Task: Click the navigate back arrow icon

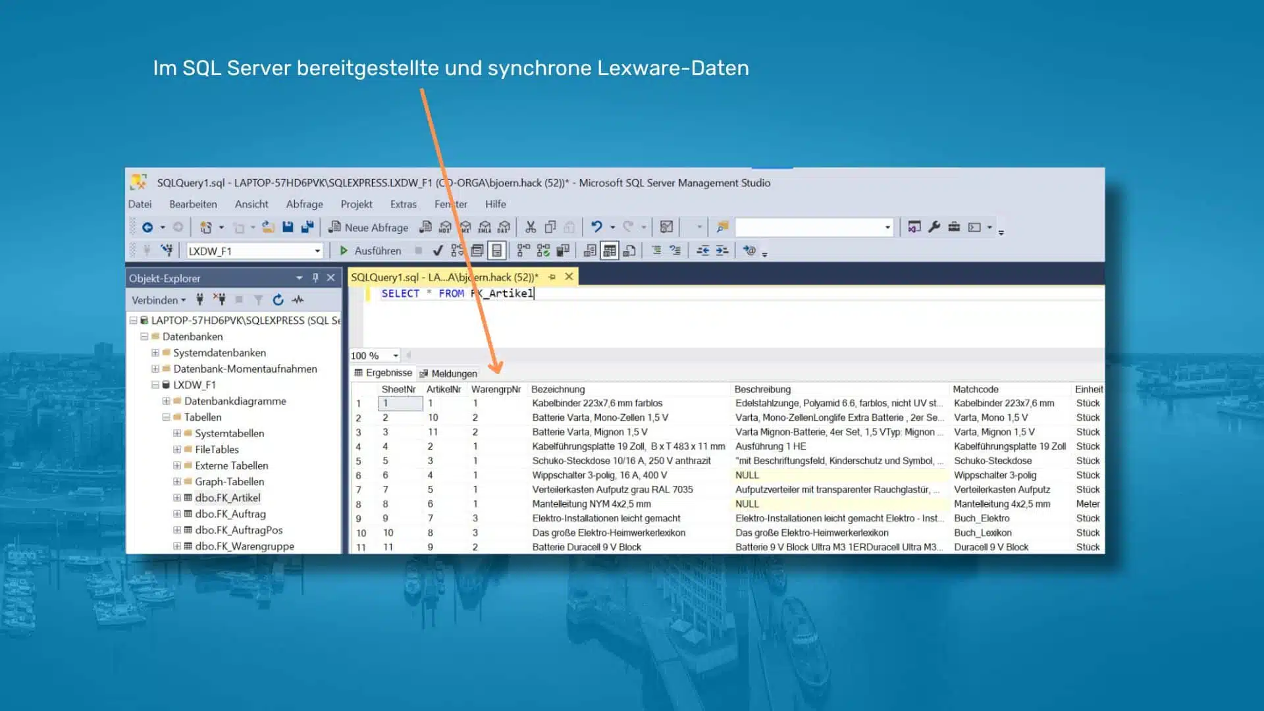Action: 147,227
